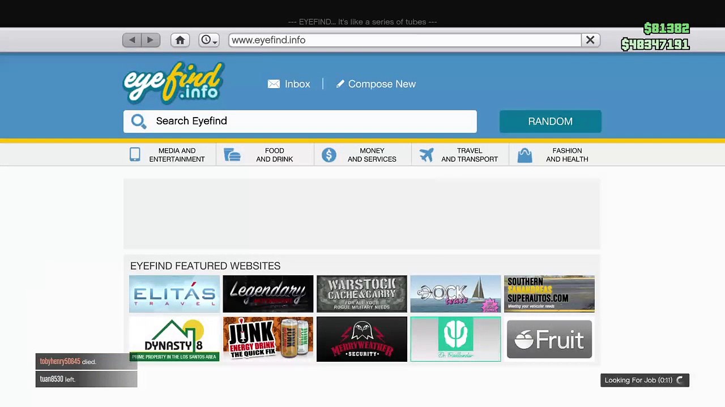Open the DockTease featured website
725x407 pixels.
pos(455,294)
